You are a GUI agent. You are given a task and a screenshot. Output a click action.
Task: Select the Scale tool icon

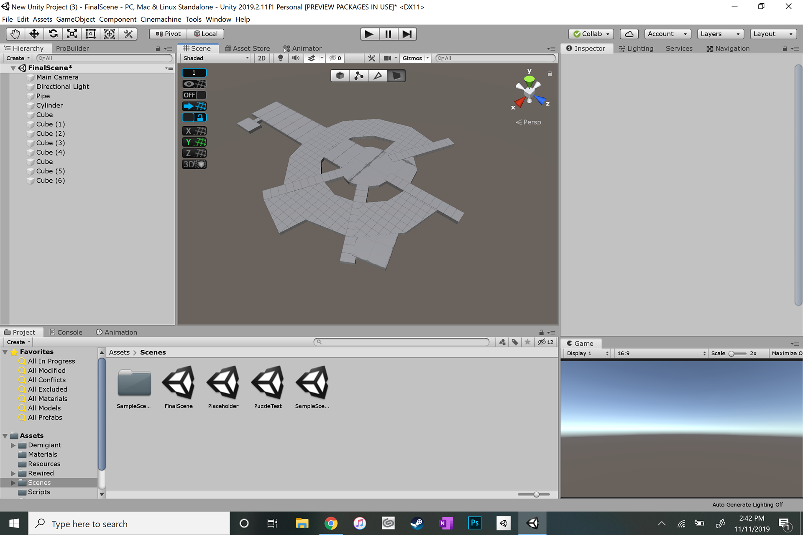(72, 34)
